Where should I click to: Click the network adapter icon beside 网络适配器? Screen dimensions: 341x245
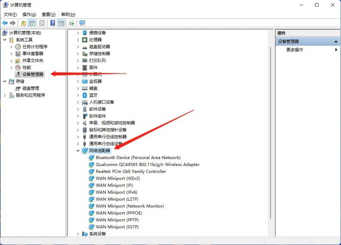[85, 150]
